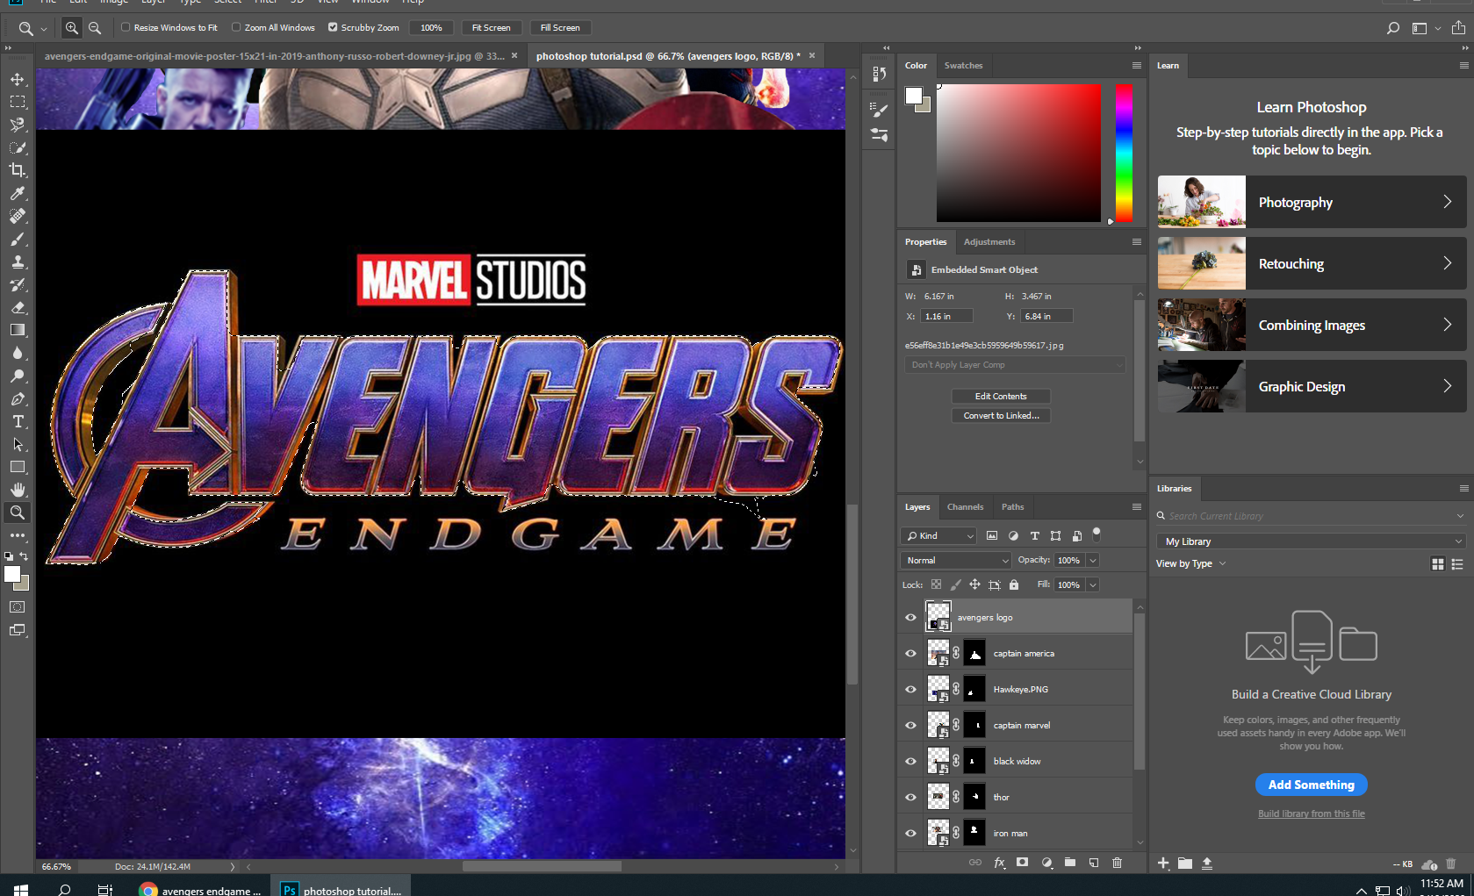Select the Horizontal Type tool

coord(18,421)
